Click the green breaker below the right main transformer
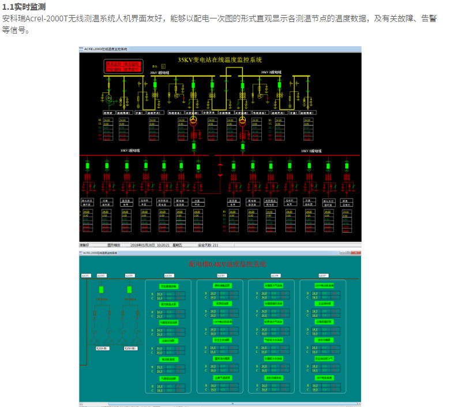The image size is (455, 407). (243, 147)
